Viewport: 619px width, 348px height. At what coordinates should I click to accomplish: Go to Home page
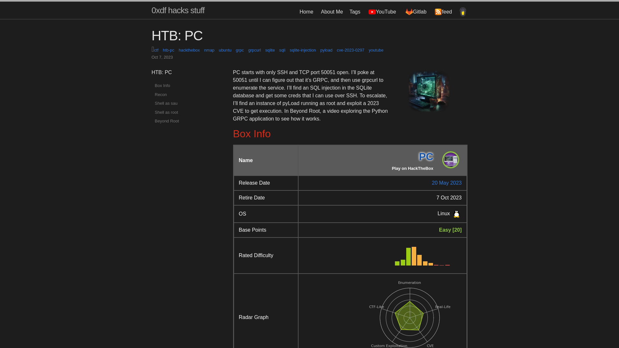click(x=306, y=12)
